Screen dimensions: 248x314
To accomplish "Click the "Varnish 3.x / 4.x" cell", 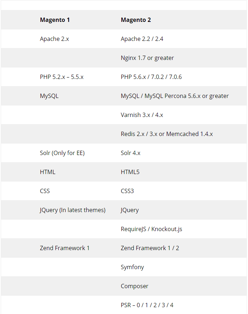I will pos(142,115).
